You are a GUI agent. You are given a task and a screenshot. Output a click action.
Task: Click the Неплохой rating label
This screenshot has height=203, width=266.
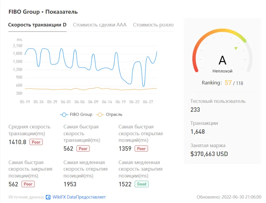tap(222, 71)
